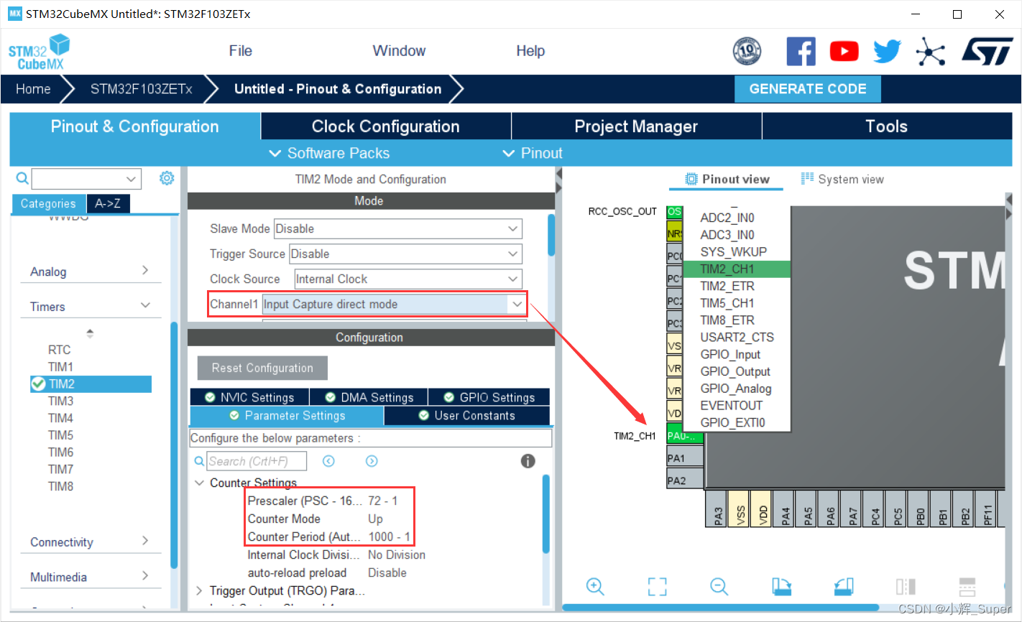Choose GPIO_Output from pin context menu
Viewport: 1022px width, 622px height.
tap(735, 371)
